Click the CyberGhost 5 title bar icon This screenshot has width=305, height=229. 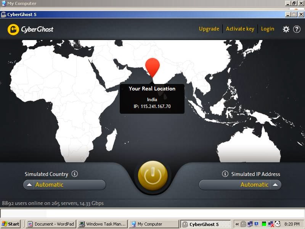3,15
